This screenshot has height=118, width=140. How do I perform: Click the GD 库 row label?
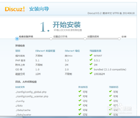pos(19,70)
